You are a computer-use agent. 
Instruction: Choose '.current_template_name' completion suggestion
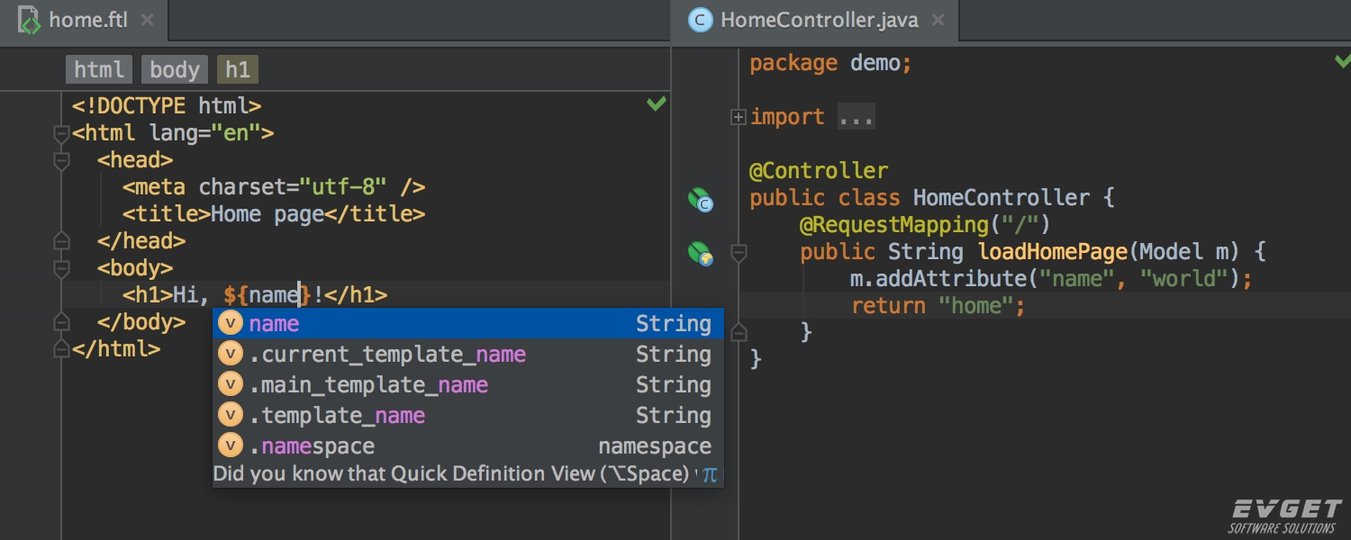point(467,354)
